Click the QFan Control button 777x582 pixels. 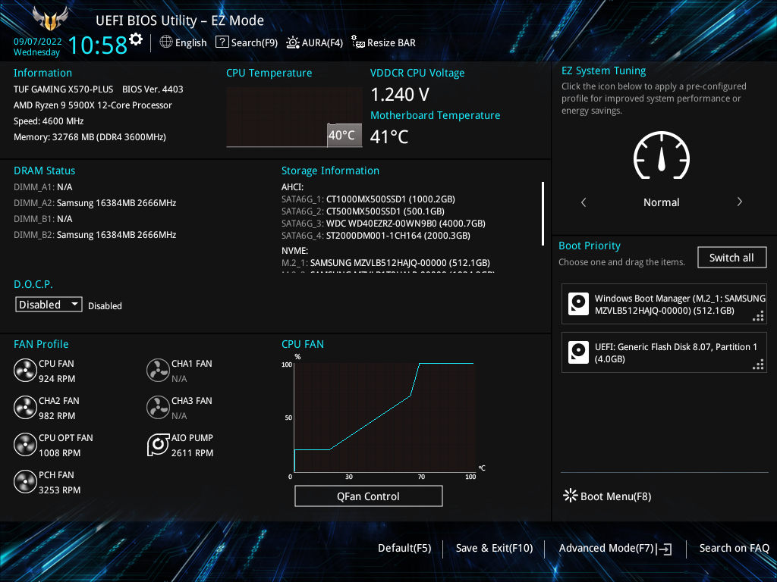(369, 496)
